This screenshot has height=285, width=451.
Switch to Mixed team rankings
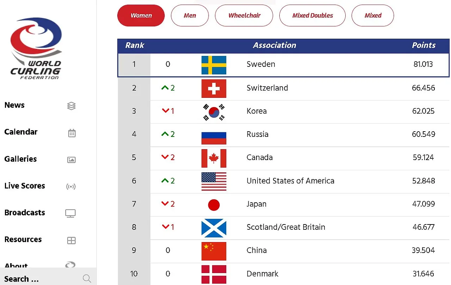pos(372,15)
